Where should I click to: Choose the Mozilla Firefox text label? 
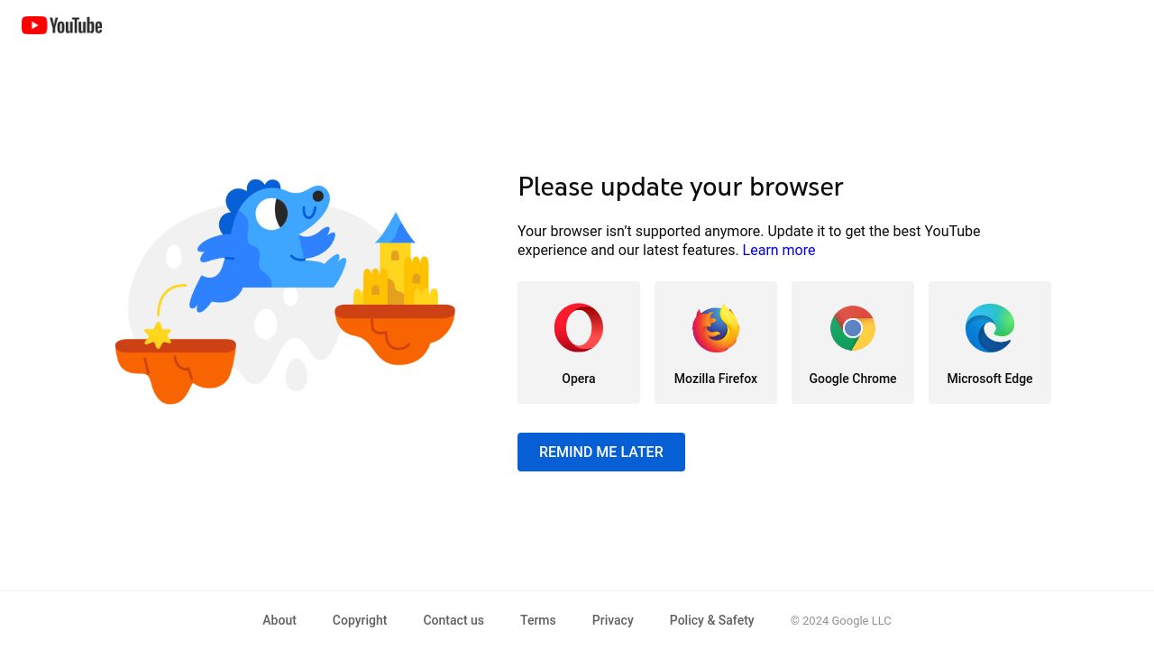pos(716,379)
